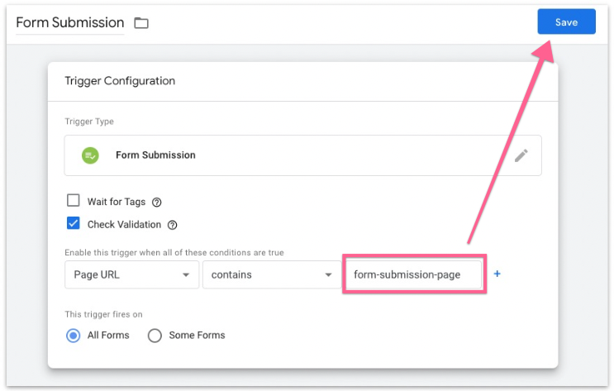
Task: Click the Some Forms label text
Action: (197, 335)
